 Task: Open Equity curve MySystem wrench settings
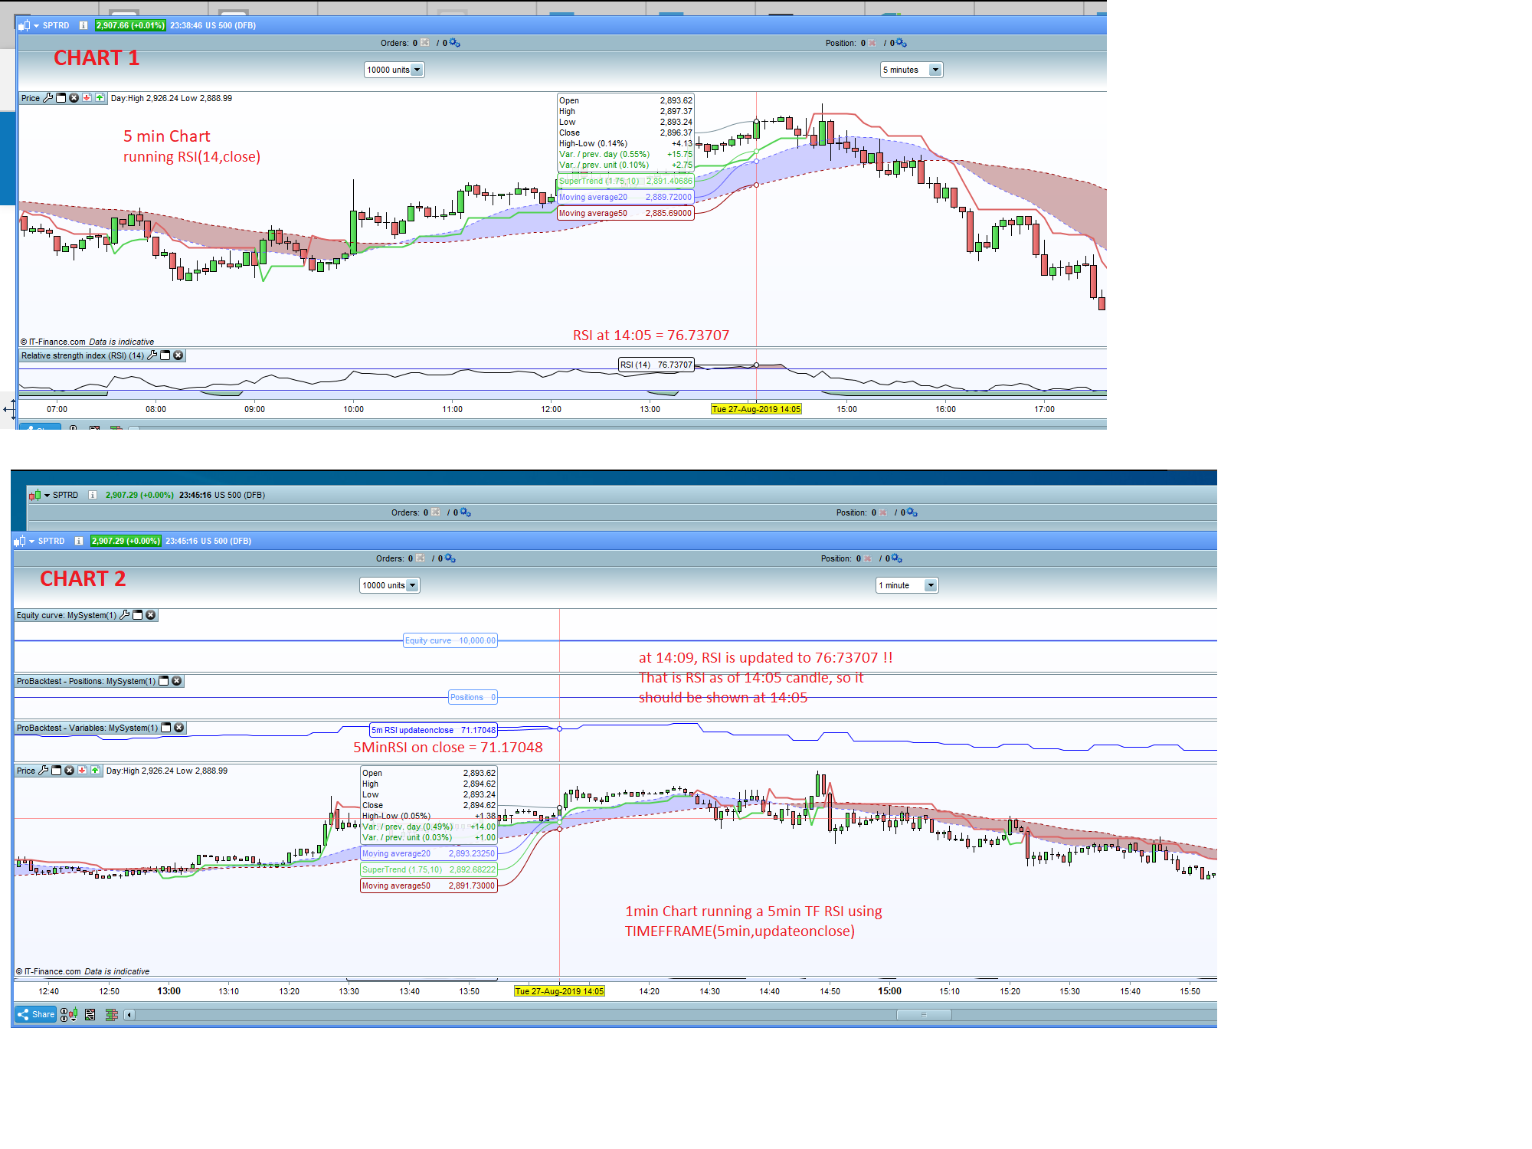coord(125,615)
